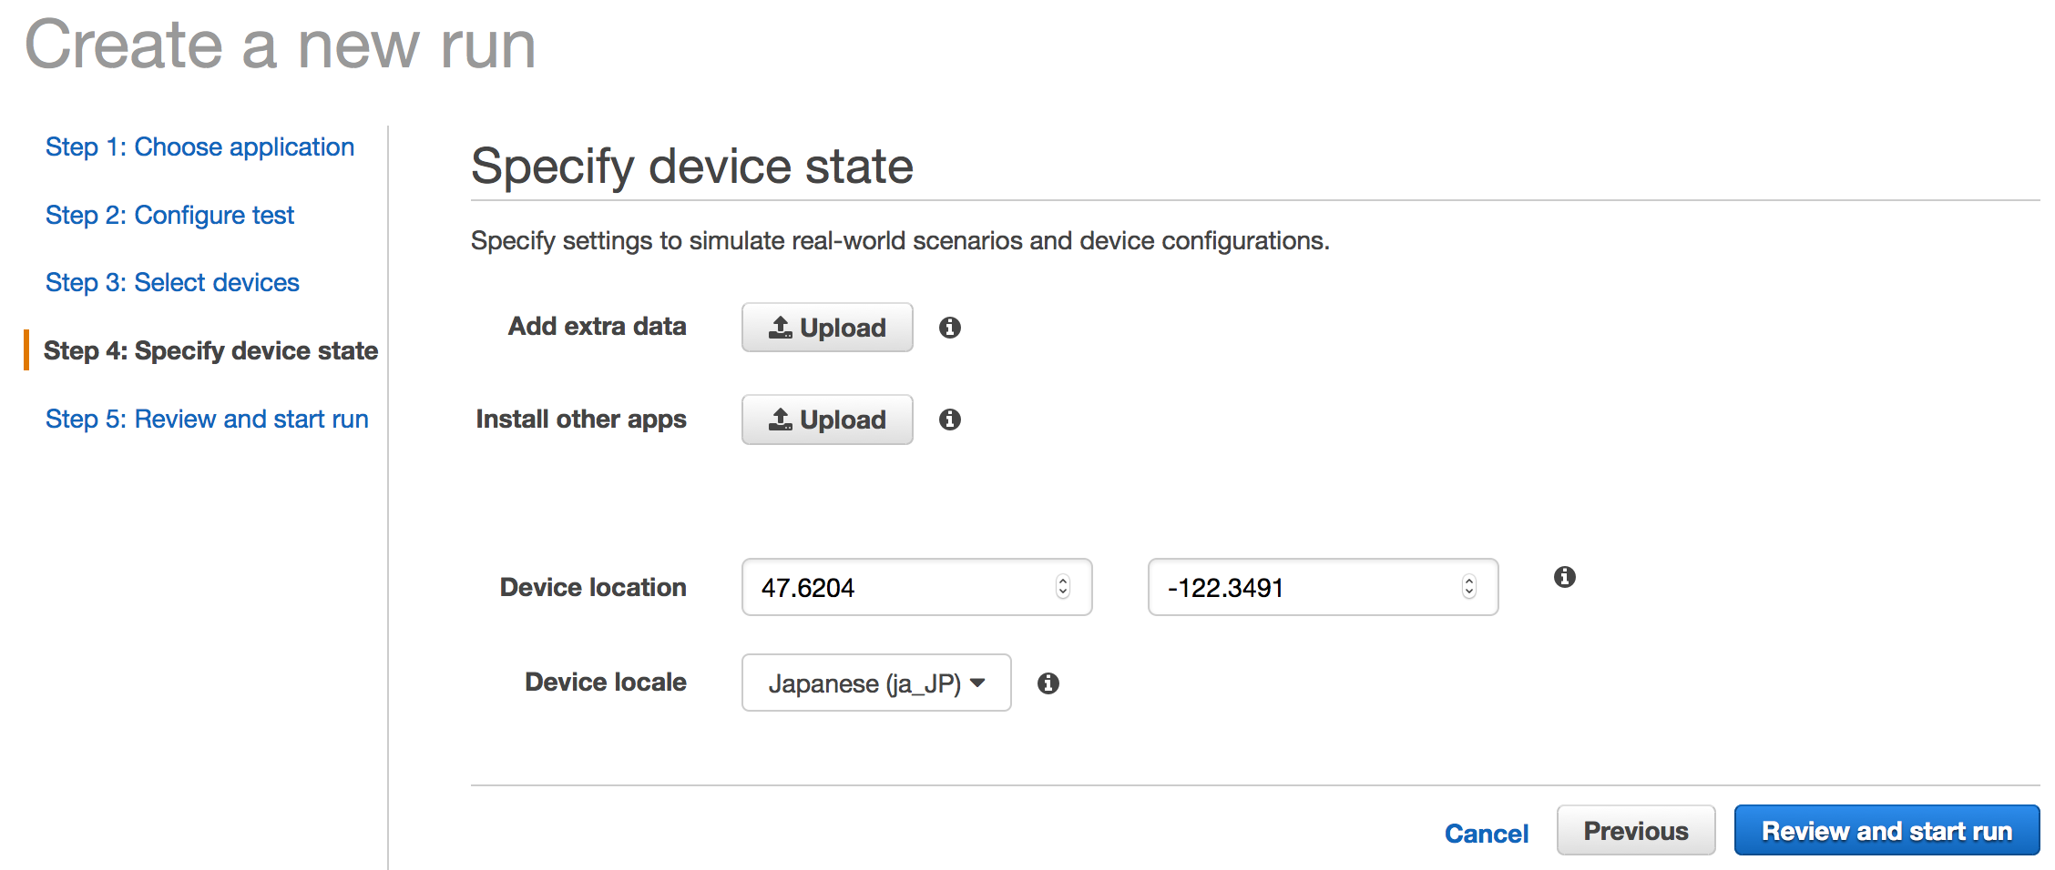Image resolution: width=2055 pixels, height=870 pixels.
Task: Click the Device locale info icon
Action: click(x=1048, y=683)
